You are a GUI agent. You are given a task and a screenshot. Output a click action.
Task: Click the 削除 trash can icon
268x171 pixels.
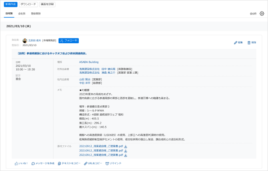[249, 42]
